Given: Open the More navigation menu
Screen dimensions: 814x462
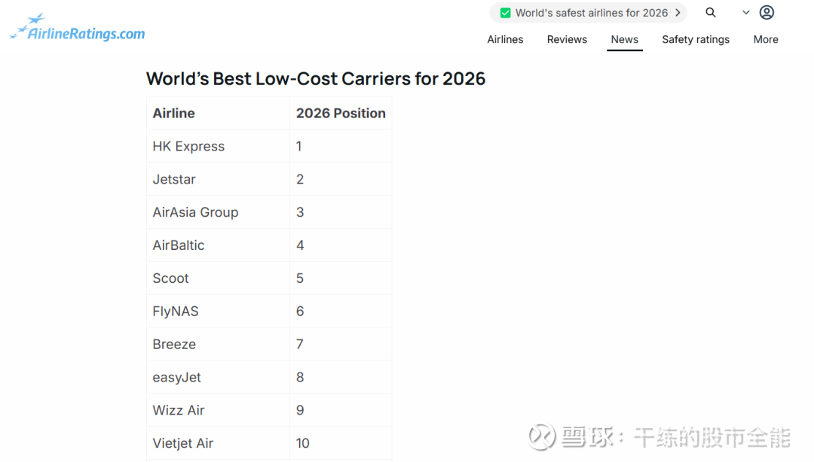Looking at the screenshot, I should [766, 40].
